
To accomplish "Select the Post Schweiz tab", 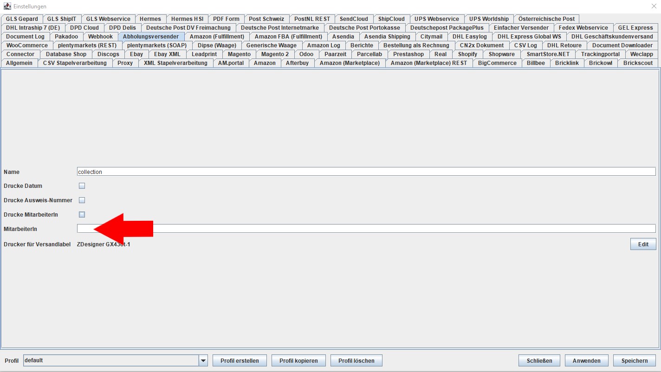I will 266,19.
